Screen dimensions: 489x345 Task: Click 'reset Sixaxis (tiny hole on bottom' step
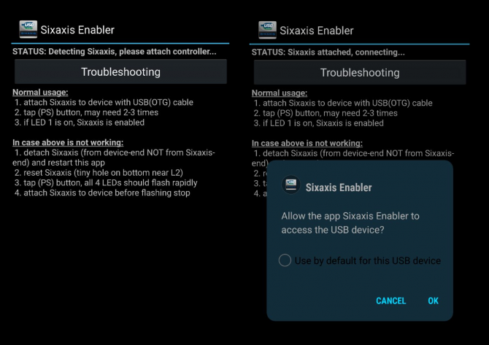pyautogui.click(x=99, y=173)
